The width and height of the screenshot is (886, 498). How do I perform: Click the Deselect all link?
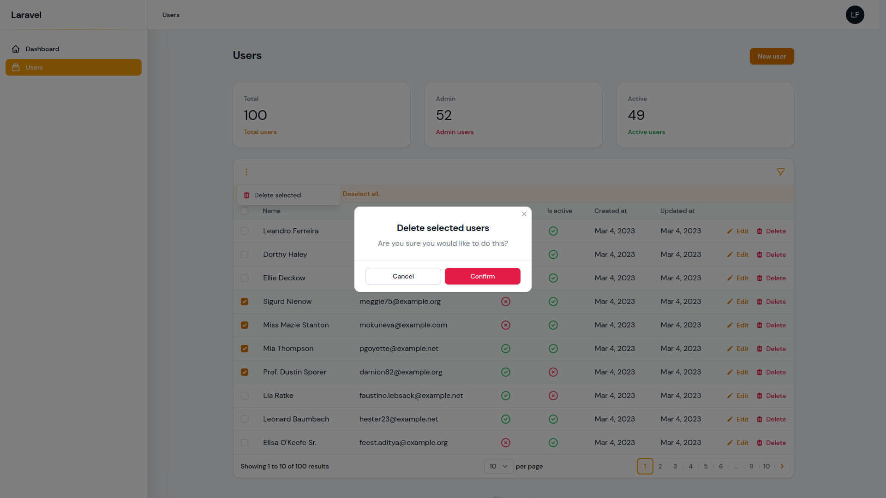point(361,194)
